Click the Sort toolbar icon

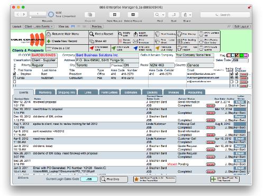[173, 15]
